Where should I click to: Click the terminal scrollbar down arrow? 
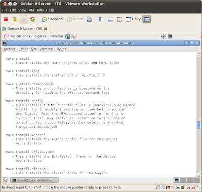click(x=198, y=175)
